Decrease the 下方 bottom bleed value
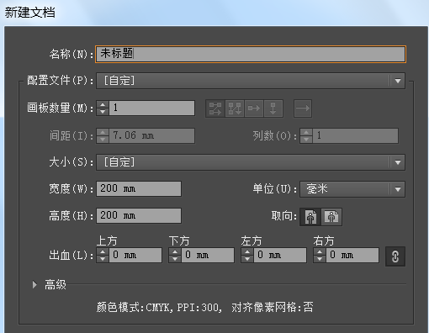 175,259
